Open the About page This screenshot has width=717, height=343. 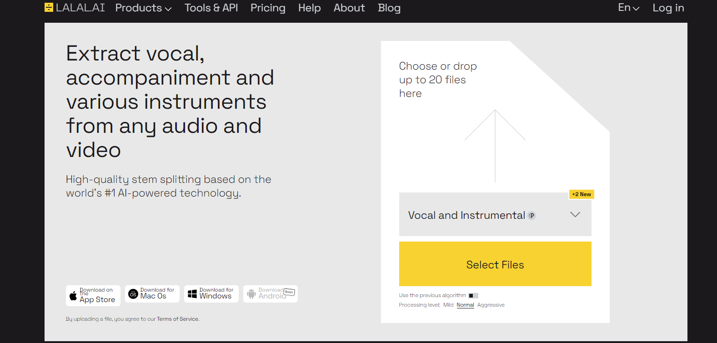coord(349,8)
